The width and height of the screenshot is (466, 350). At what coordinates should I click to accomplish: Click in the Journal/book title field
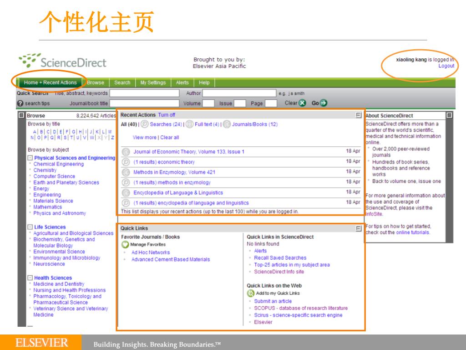(144, 103)
